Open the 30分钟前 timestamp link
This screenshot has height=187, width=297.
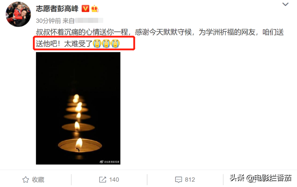point(48,21)
